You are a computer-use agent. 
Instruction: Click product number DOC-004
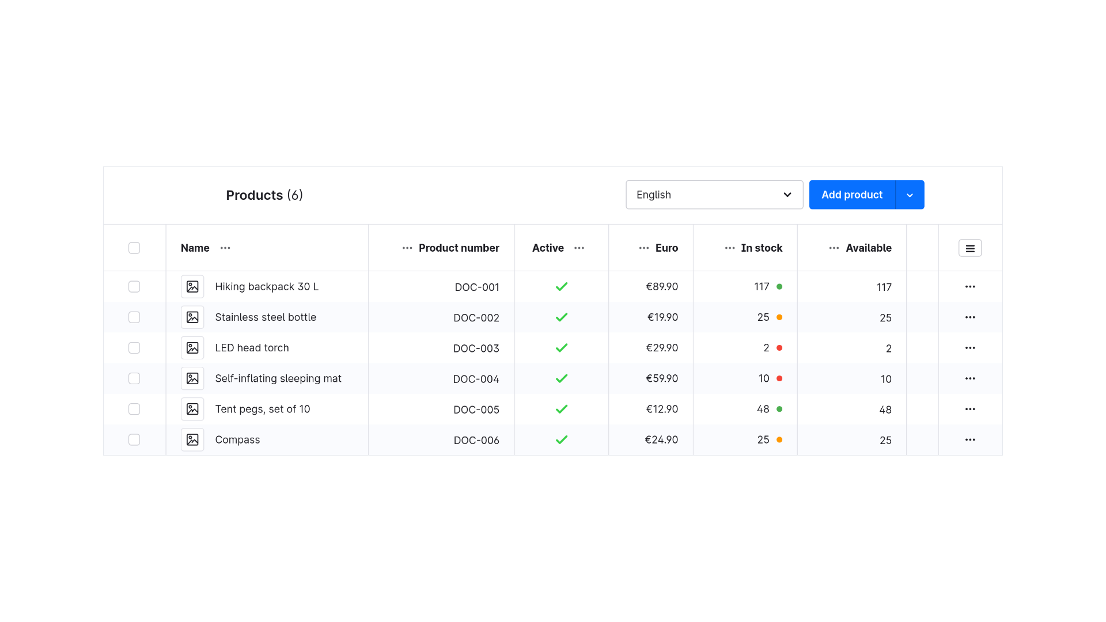click(476, 379)
